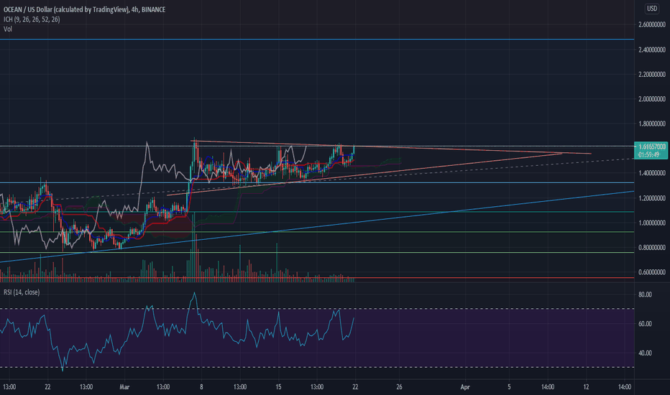The width and height of the screenshot is (670, 395).
Task: Select the Vol indicator label
Action: [8, 29]
